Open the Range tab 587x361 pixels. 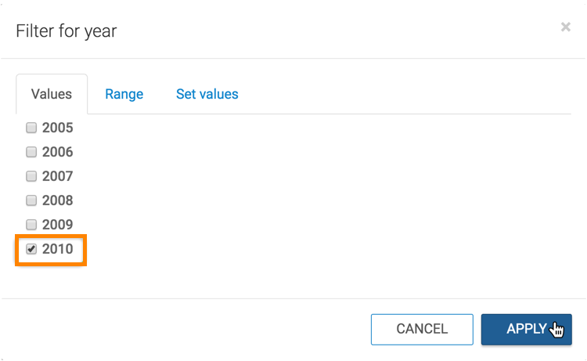124,94
